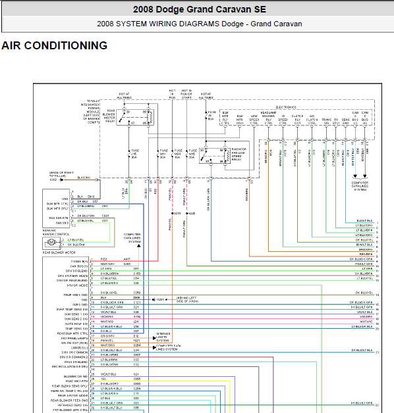Viewport: 394px width, 413px height.
Task: Click the S215 splice dot
Action: [173, 213]
